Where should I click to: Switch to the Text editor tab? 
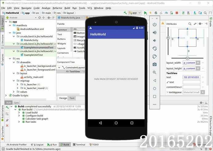(x=72, y=98)
